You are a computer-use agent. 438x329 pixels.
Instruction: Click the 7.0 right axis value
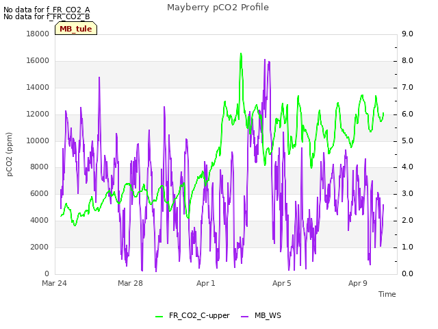[x=407, y=88]
